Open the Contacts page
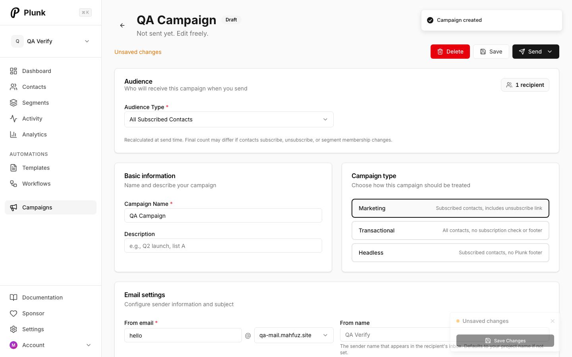Viewport: 572px width, 357px height. 50,87
